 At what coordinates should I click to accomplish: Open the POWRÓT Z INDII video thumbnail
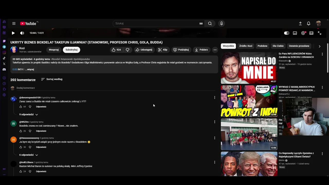point(249,101)
